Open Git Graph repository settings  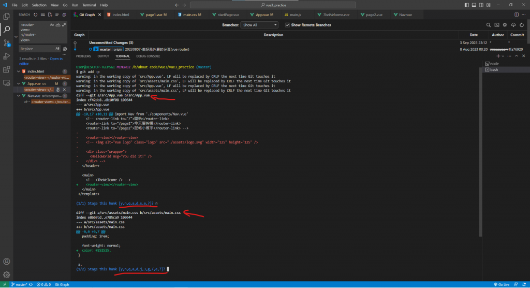tap(505, 25)
